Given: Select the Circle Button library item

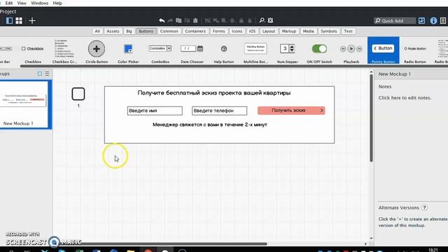Looking at the screenshot, I should point(97,51).
